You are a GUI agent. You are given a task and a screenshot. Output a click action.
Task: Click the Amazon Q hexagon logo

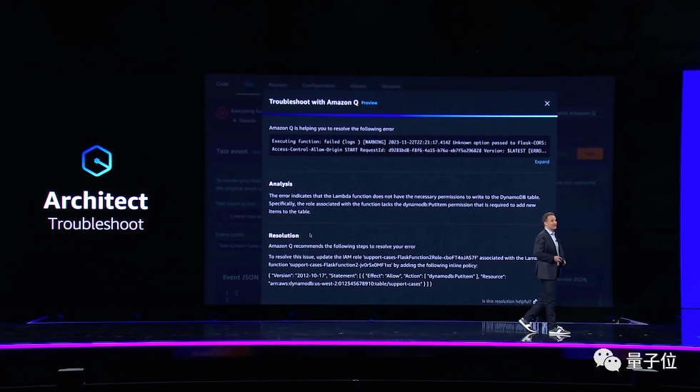click(96, 161)
